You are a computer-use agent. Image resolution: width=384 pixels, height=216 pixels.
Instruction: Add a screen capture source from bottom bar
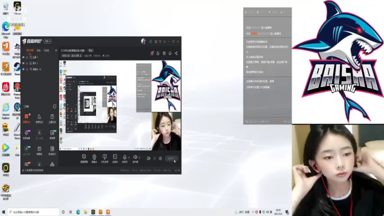(x=84, y=158)
